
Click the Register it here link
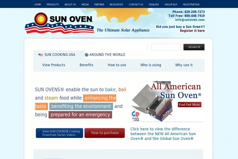pyautogui.click(x=192, y=31)
